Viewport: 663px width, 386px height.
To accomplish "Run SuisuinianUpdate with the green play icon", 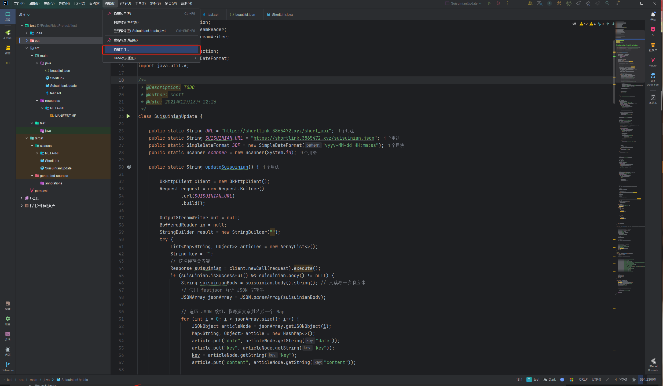I will tap(489, 3).
